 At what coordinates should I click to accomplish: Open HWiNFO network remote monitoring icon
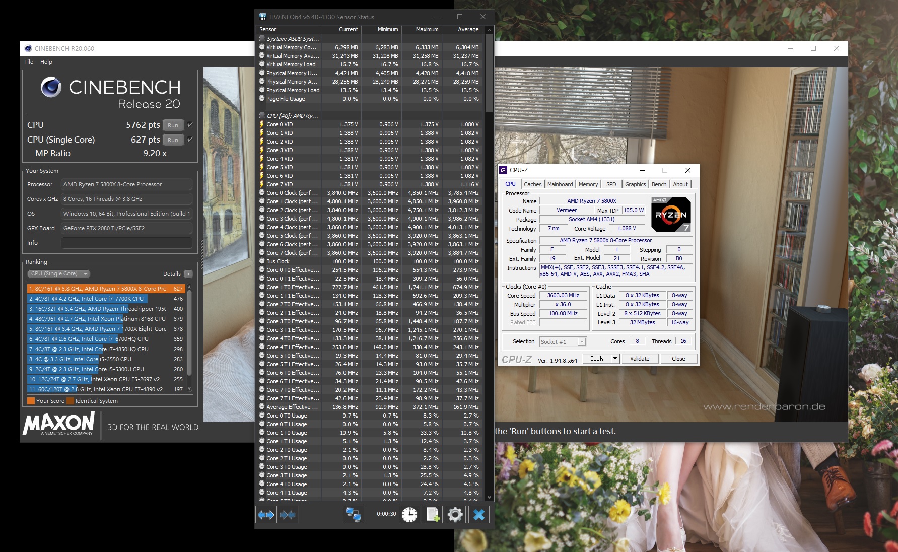pos(354,515)
